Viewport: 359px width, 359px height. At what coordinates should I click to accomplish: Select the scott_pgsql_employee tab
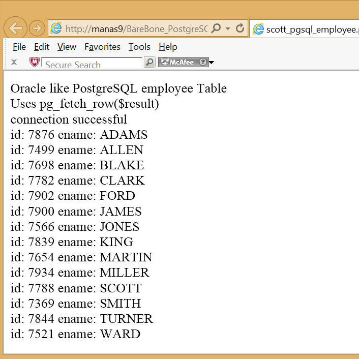(304, 29)
